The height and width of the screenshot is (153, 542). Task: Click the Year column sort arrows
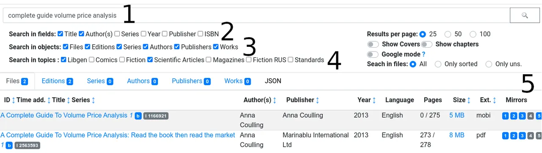point(374,100)
